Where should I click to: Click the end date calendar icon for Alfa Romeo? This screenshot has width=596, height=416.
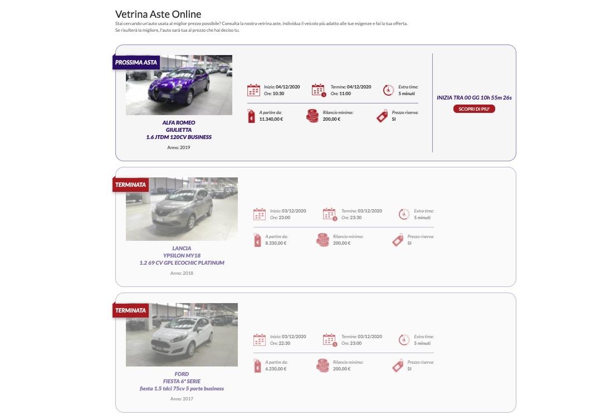point(319,90)
